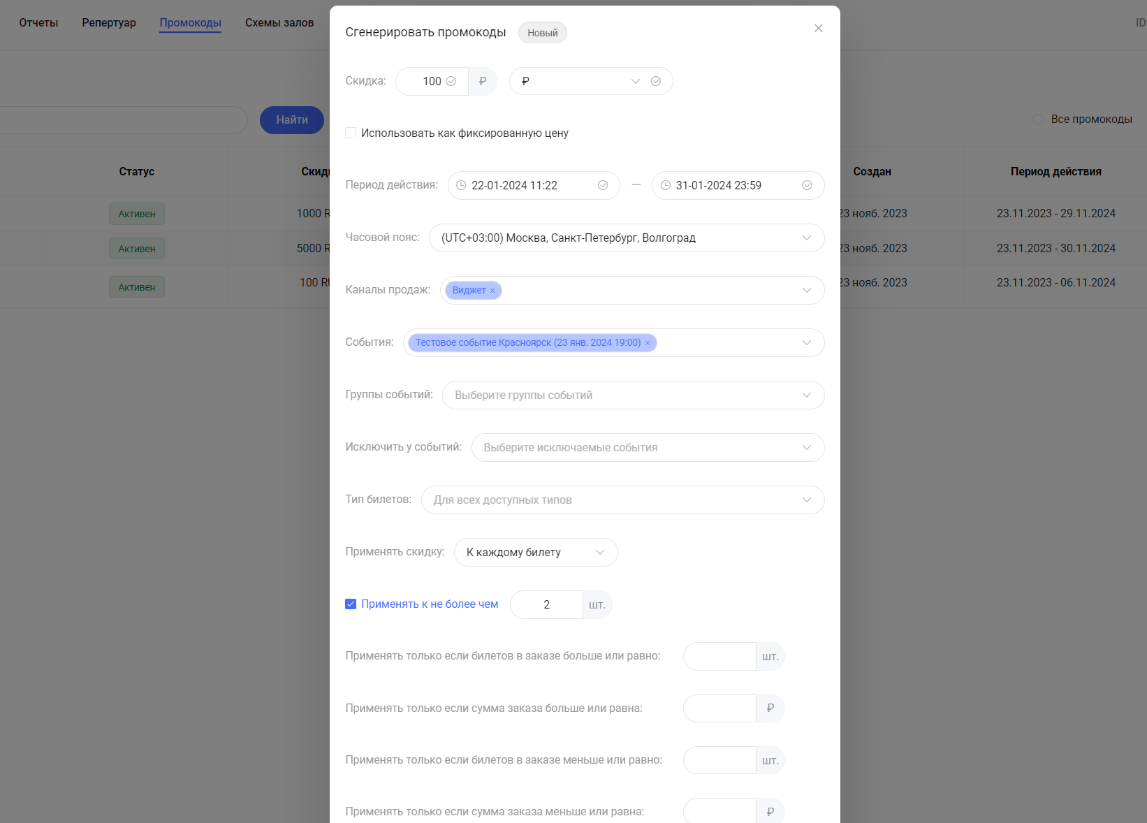Click the minimum order sum field
Screen dimensions: 1147x823
[x=719, y=708]
